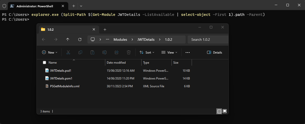Click the shield icon in terminal title bar

pyautogui.click(x=4, y=6)
